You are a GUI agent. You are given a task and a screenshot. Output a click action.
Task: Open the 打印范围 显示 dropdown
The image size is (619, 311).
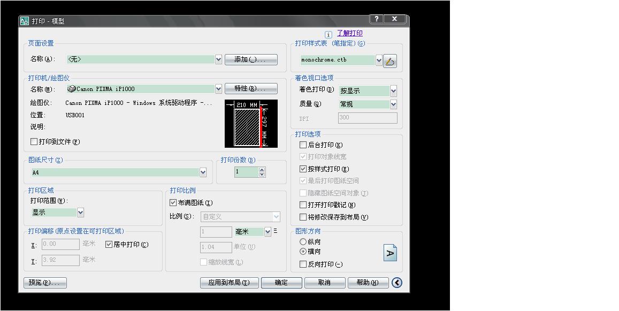tap(81, 213)
